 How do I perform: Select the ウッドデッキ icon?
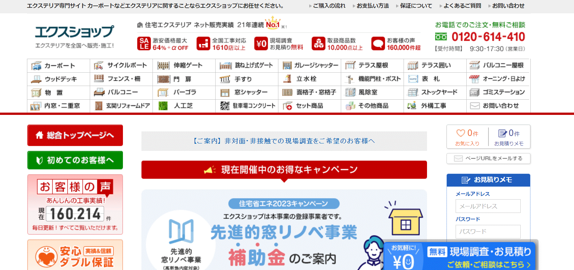(36, 79)
